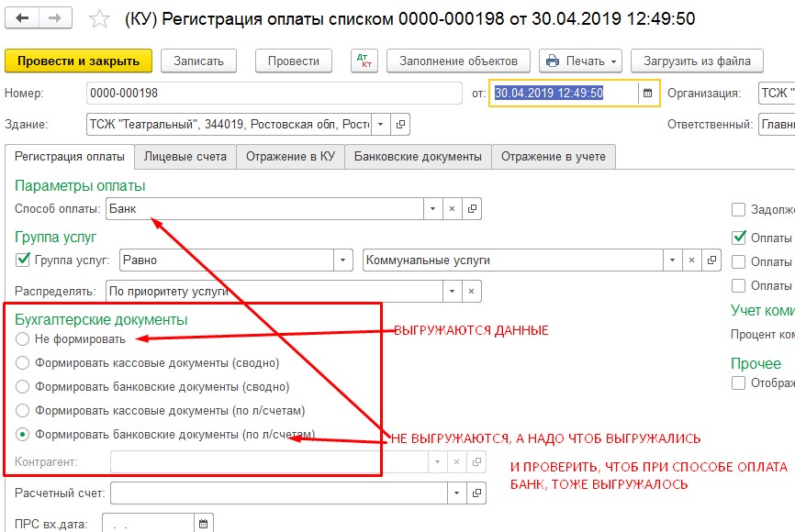Select the Не формировать radio option

click(x=23, y=338)
